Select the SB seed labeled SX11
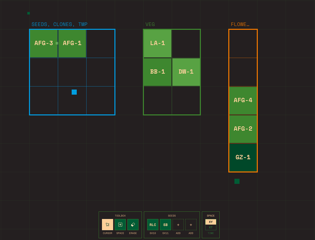The width and height of the screenshot is (315, 240). 165,224
